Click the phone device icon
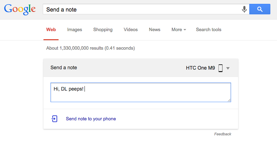The width and height of the screenshot is (277, 142). pyautogui.click(x=221, y=68)
